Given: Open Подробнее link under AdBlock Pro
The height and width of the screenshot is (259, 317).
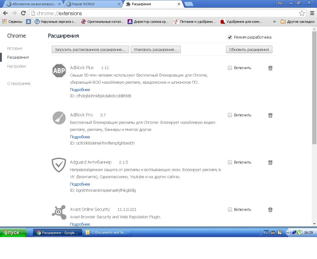Looking at the screenshot, I should pyautogui.click(x=80, y=137).
